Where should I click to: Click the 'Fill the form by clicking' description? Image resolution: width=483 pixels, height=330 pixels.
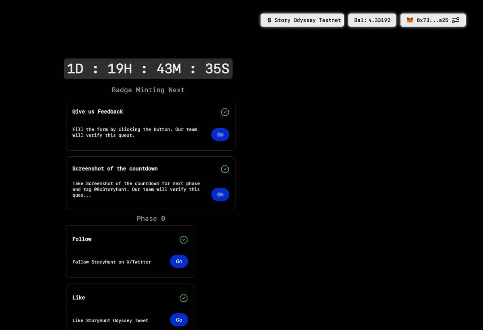[x=135, y=132]
